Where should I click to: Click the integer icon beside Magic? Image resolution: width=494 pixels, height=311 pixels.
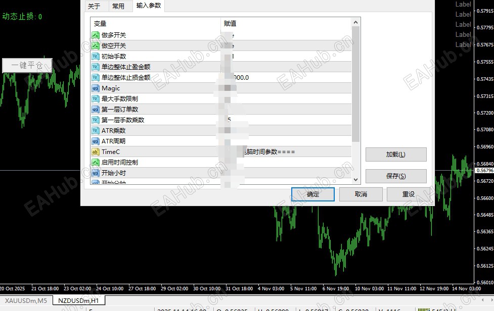click(x=95, y=88)
